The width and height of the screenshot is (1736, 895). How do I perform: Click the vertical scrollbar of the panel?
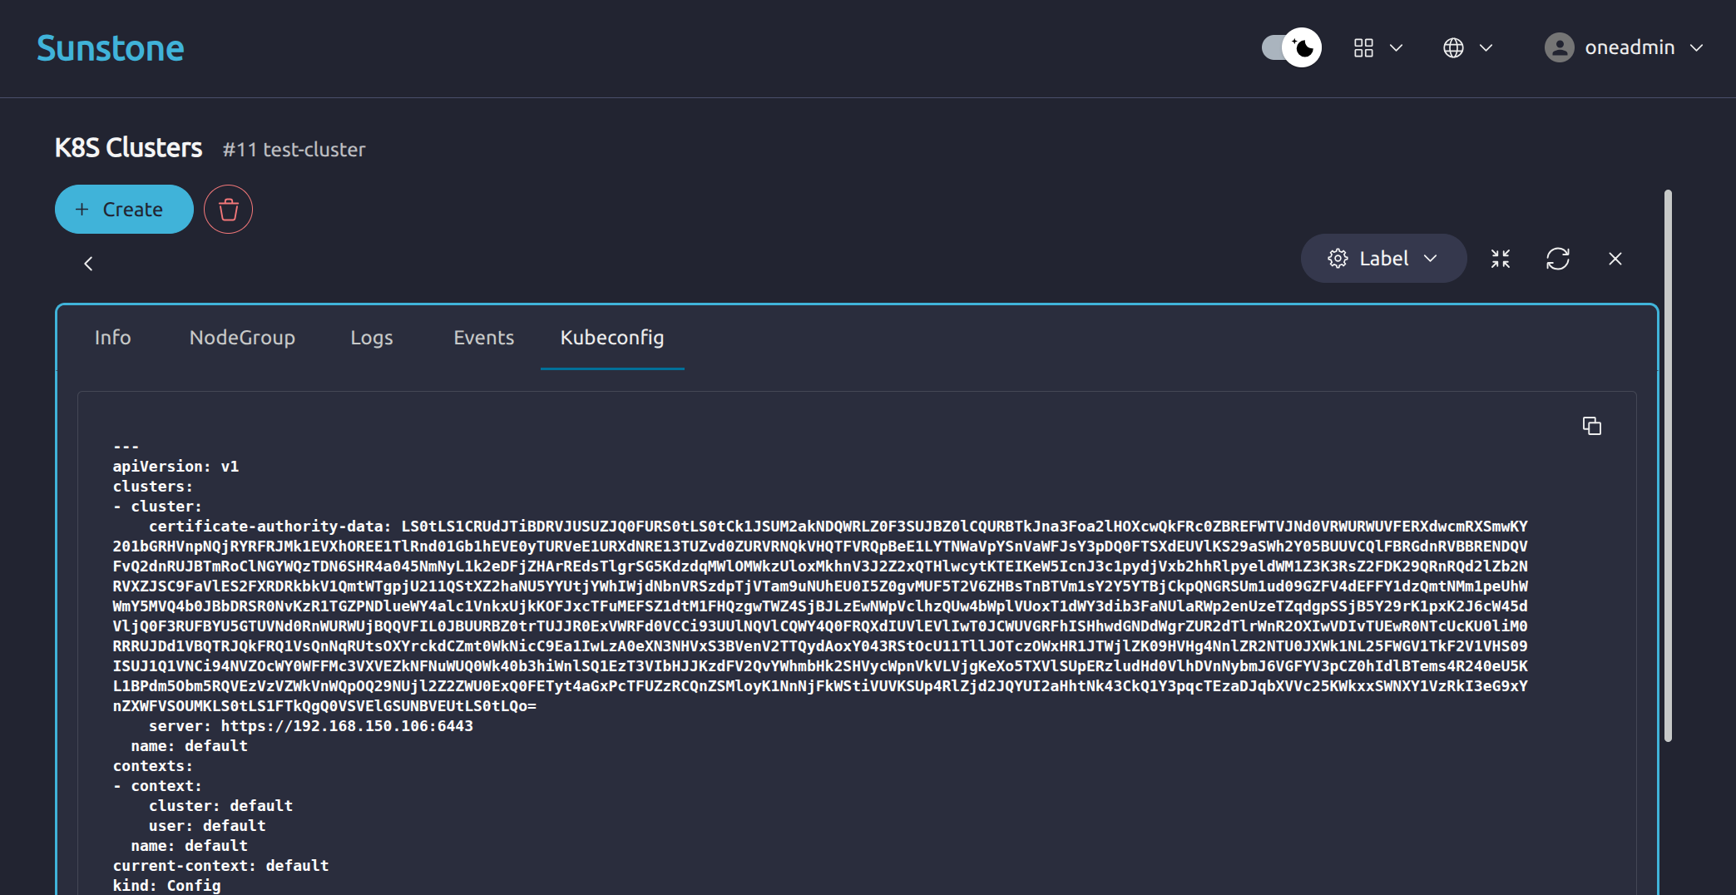[x=1668, y=466]
